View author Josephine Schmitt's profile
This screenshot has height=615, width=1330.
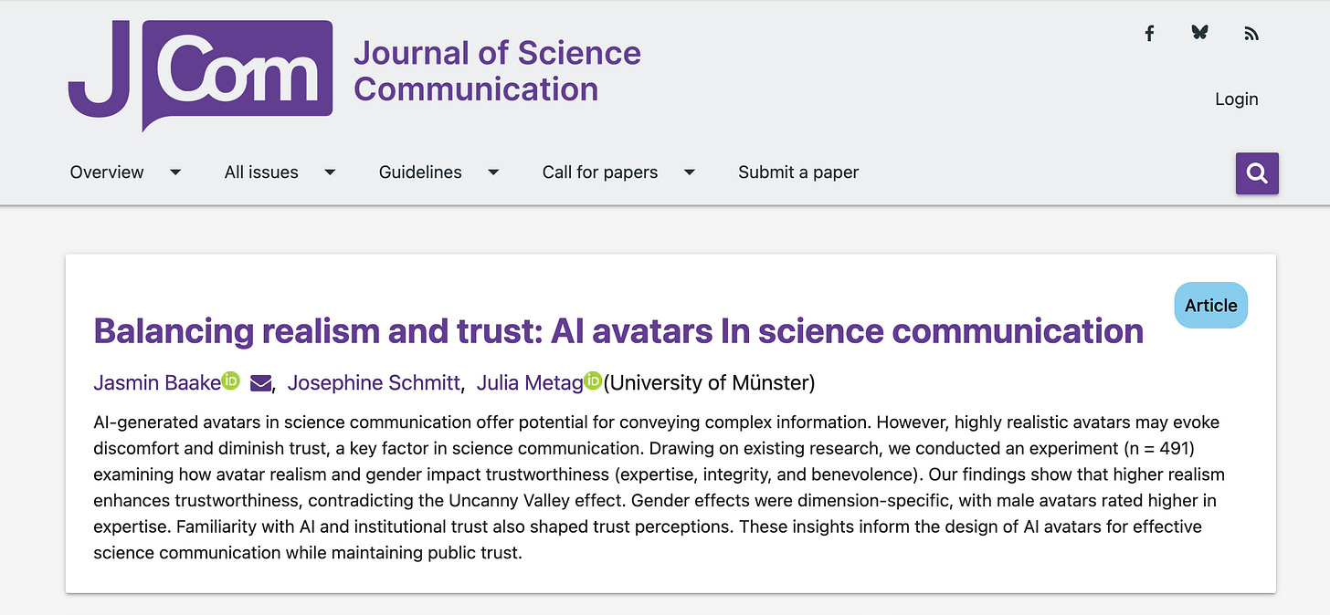click(x=374, y=382)
